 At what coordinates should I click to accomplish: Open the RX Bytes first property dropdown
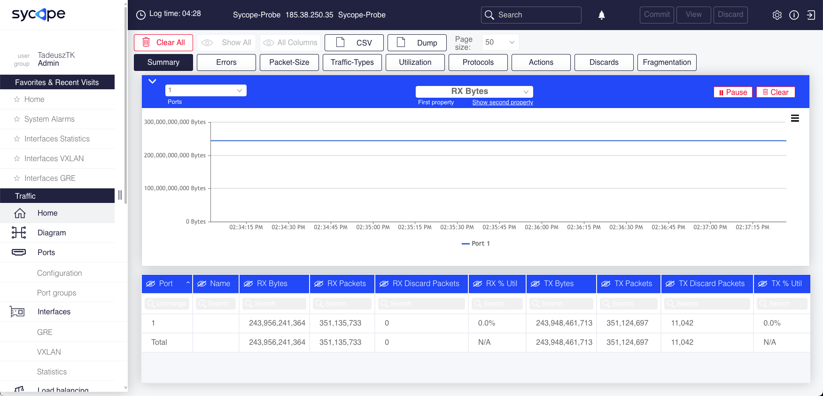point(474,92)
